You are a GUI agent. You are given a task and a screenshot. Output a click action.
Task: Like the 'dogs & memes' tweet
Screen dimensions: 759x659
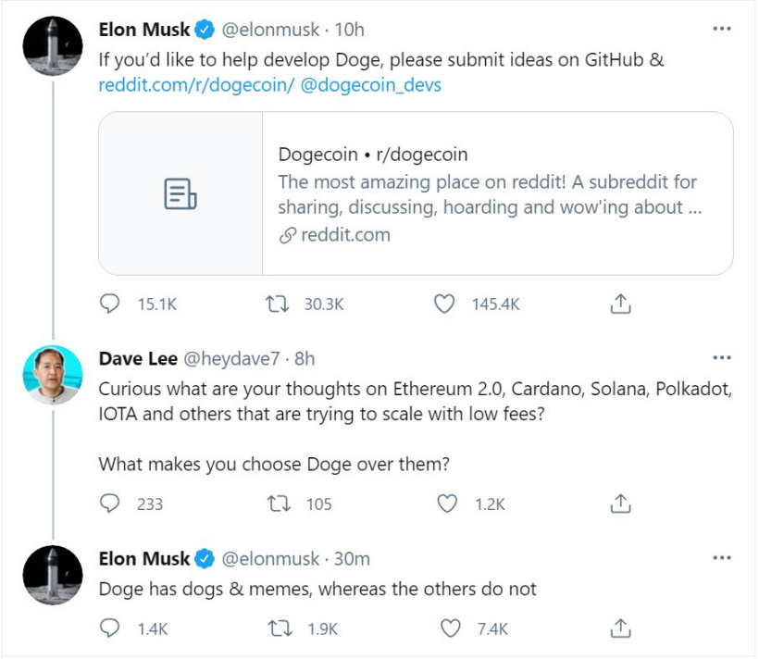pyautogui.click(x=450, y=628)
